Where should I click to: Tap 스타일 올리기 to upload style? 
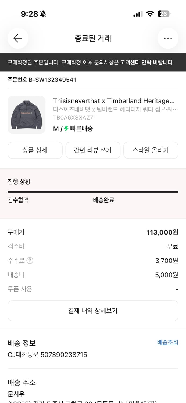(151, 150)
